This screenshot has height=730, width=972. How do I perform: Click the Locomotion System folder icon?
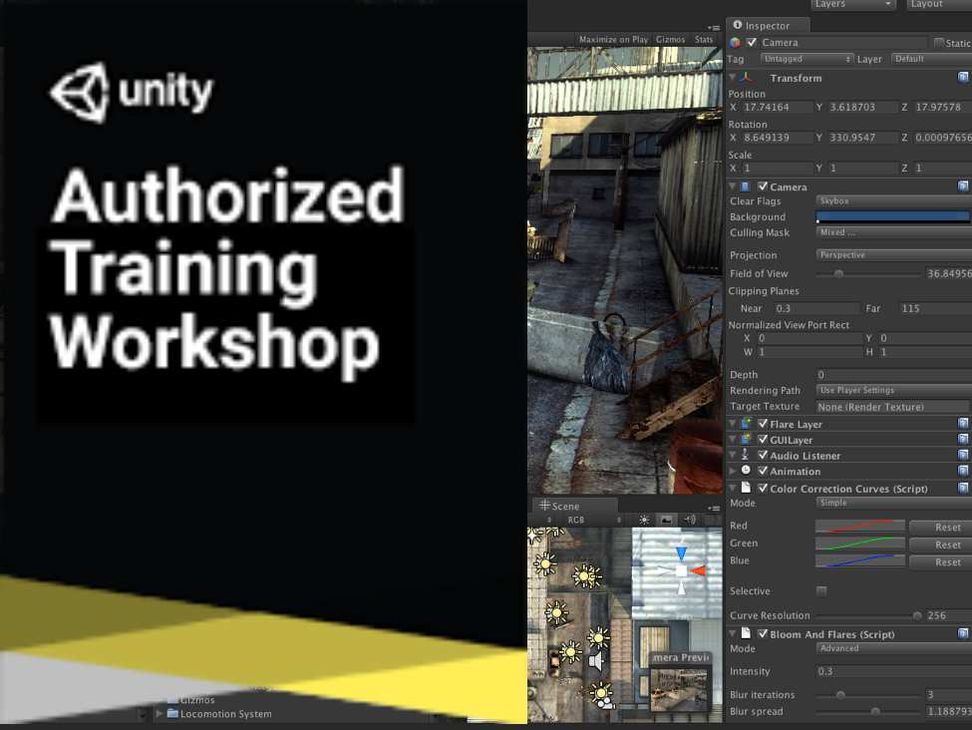coord(172,714)
